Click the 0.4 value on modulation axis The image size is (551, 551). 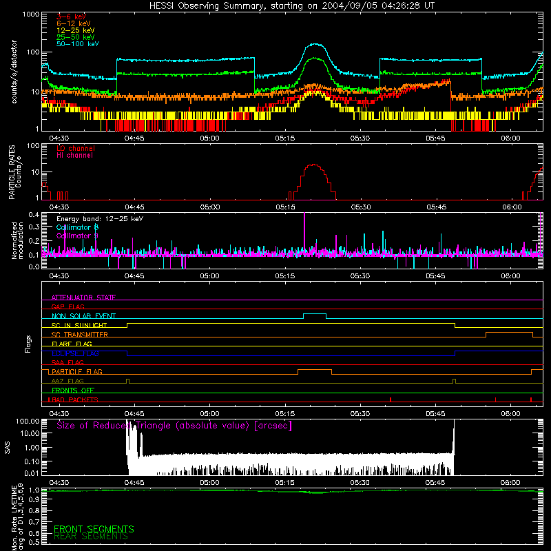(34, 214)
